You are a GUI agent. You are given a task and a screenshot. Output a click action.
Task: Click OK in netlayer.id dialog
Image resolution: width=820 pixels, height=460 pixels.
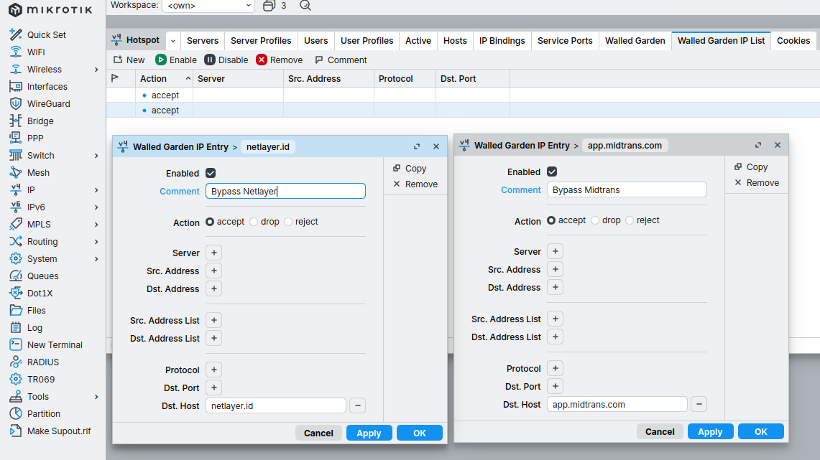tap(420, 433)
